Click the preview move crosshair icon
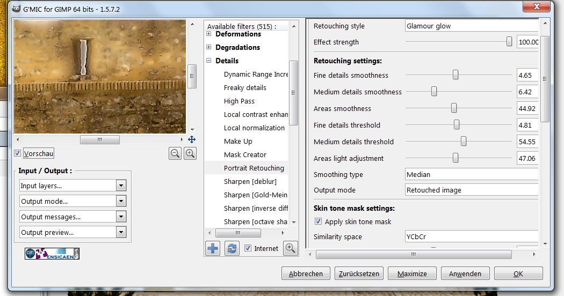 192,139
